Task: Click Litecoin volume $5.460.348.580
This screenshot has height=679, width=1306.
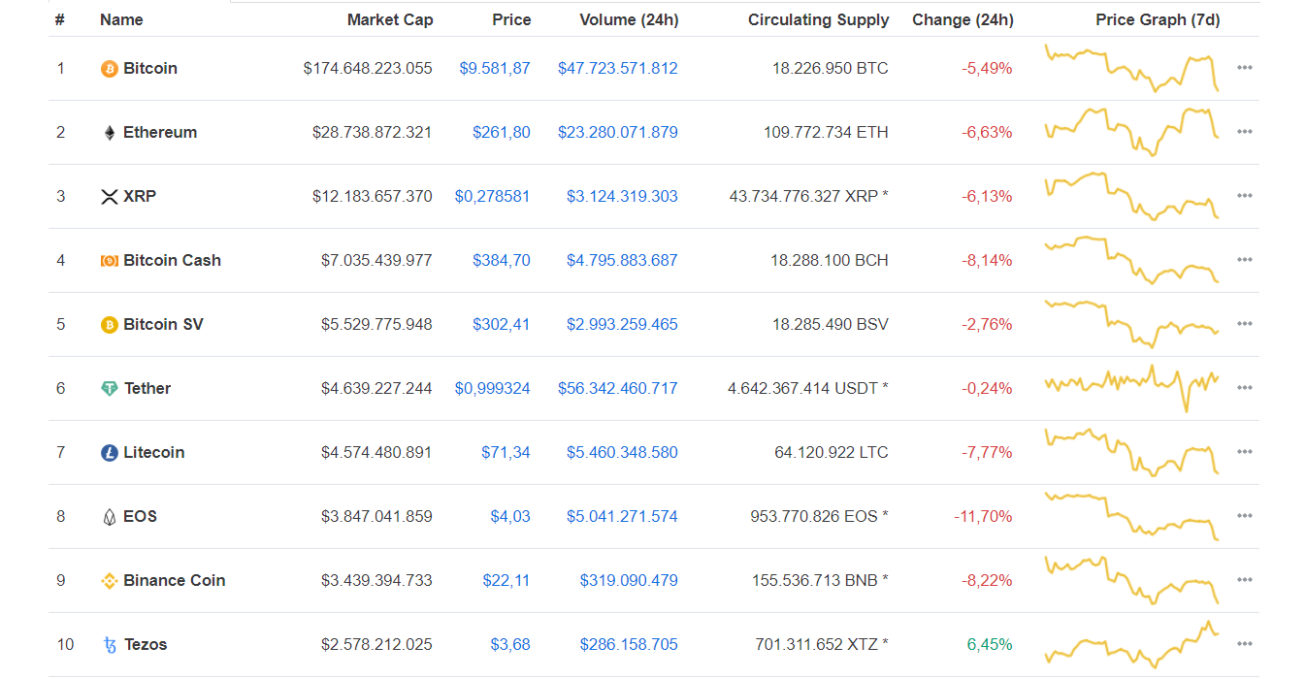Action: (x=622, y=452)
